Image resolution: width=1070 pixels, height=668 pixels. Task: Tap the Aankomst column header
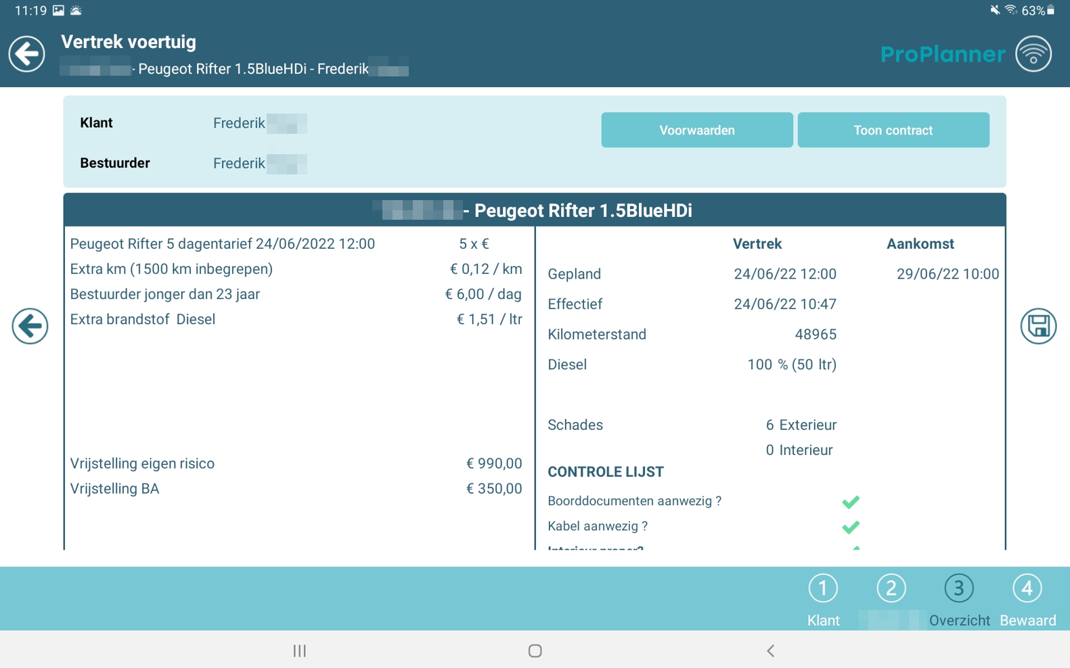[x=920, y=244]
